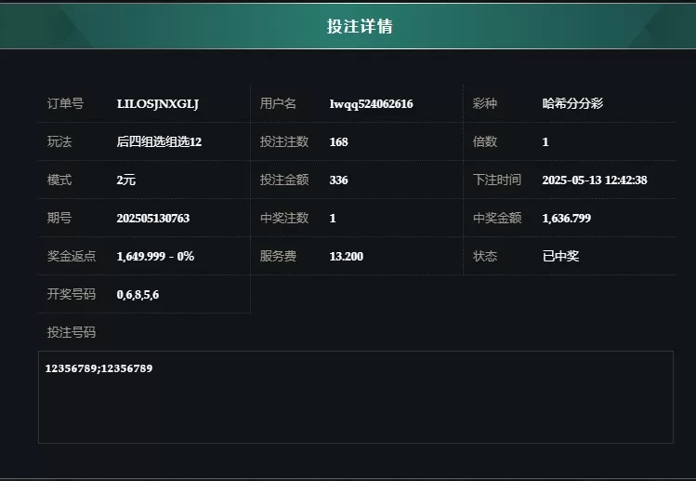Click inside the bet numbers text box
Viewport: 696px width, 481px height.
tap(356, 397)
